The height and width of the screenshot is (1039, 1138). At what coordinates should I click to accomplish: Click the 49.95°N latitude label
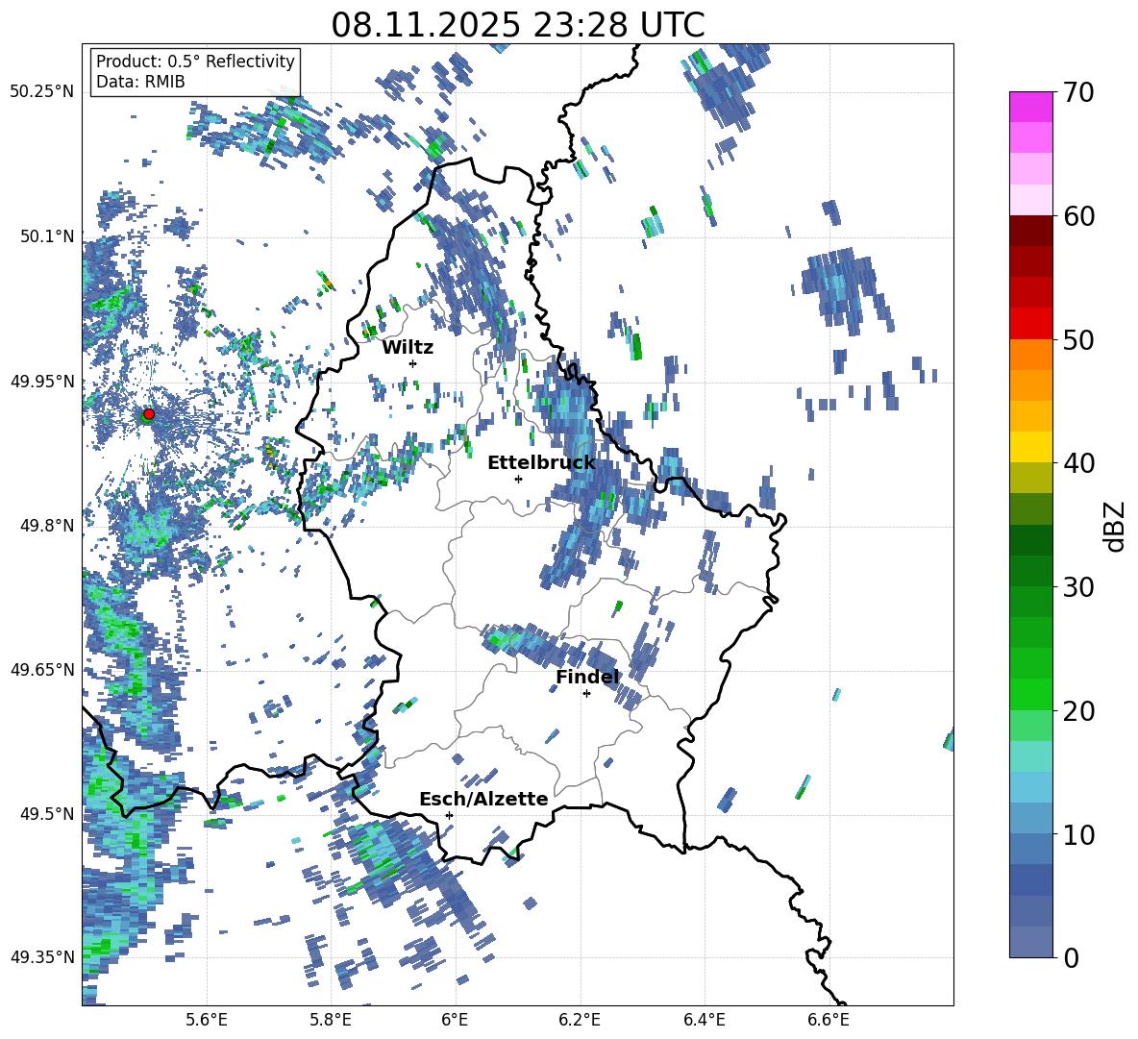(x=42, y=381)
